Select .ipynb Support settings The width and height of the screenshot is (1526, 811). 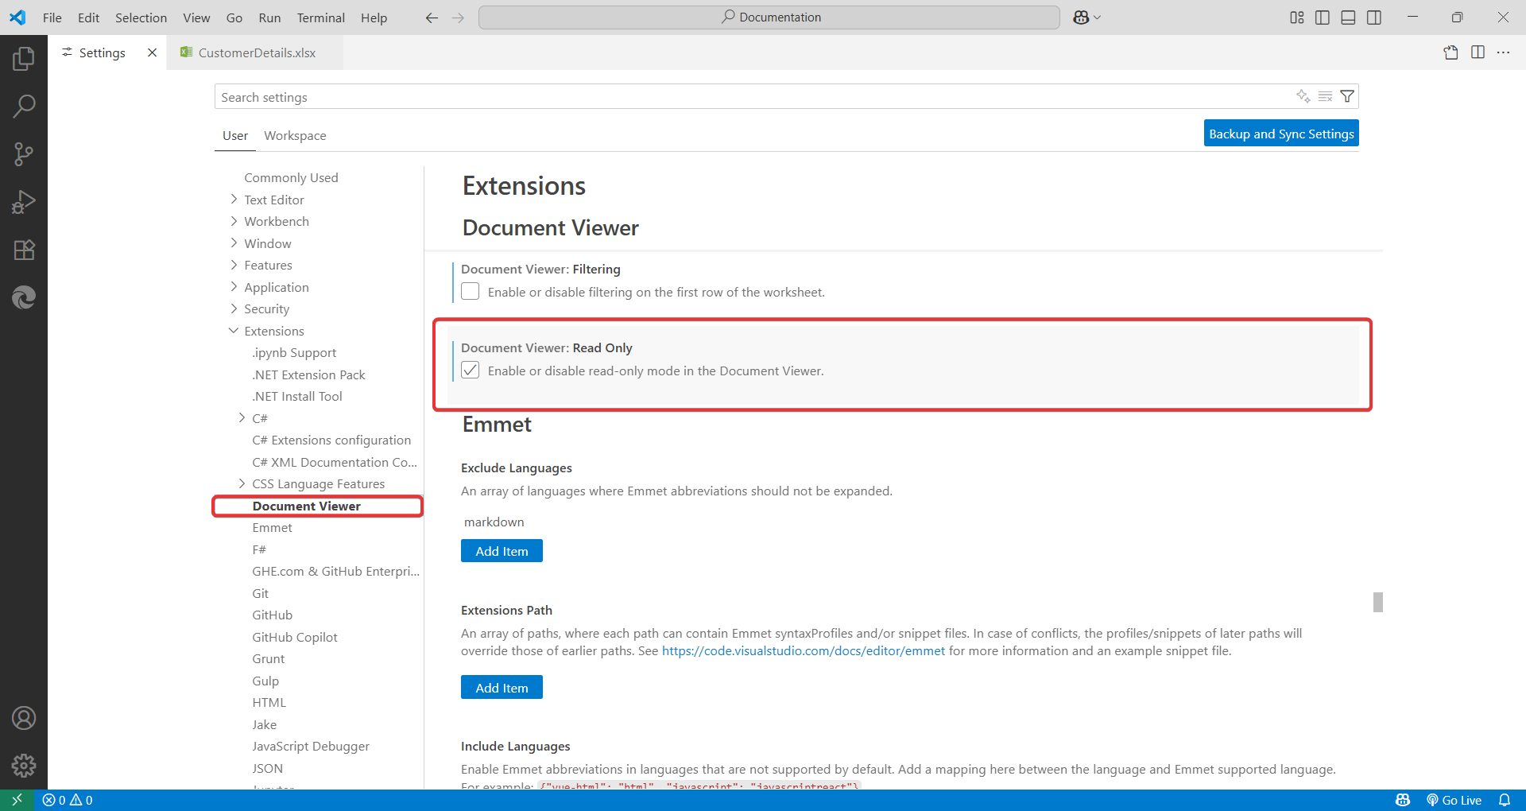click(294, 352)
